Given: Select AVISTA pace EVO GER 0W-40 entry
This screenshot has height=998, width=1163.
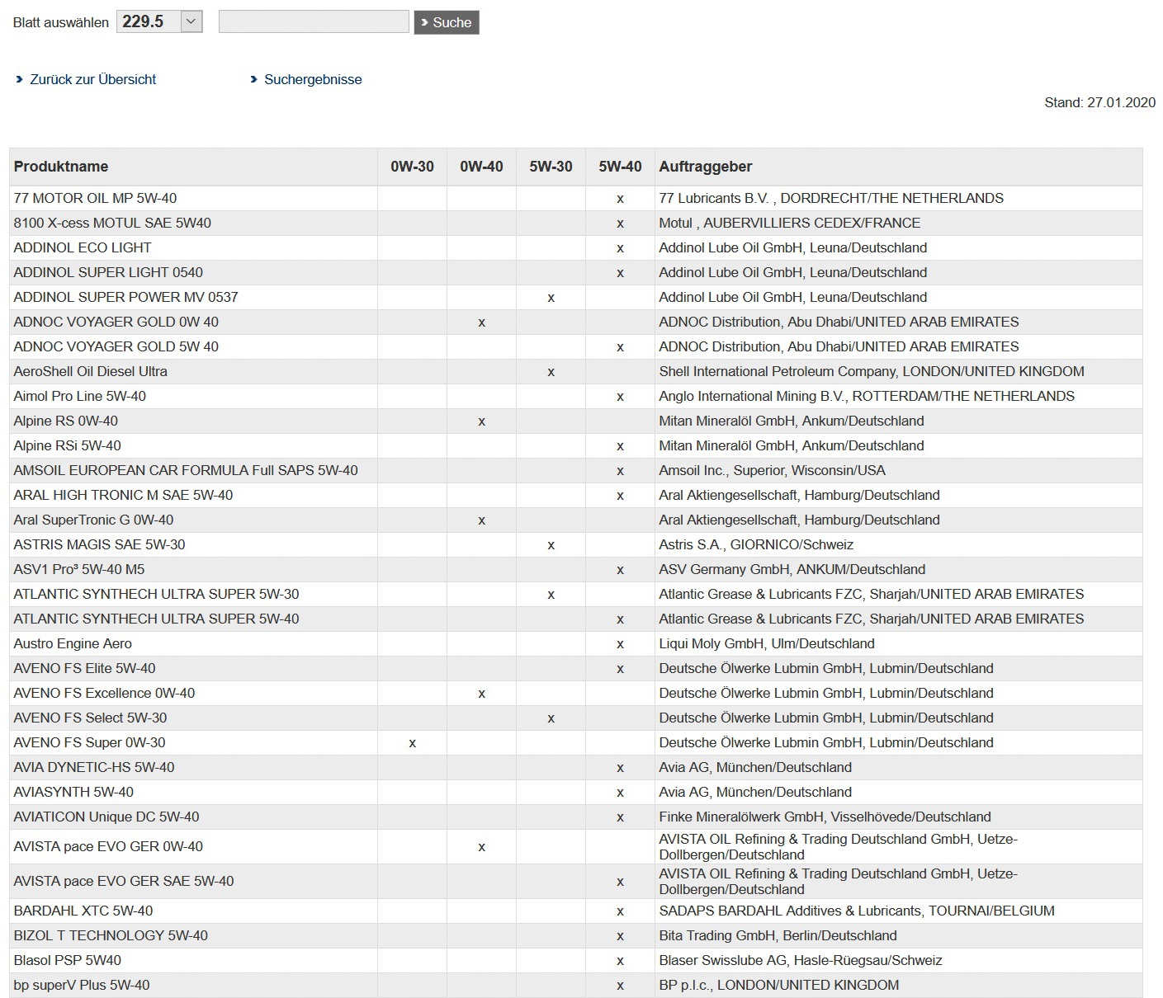Looking at the screenshot, I should [108, 847].
